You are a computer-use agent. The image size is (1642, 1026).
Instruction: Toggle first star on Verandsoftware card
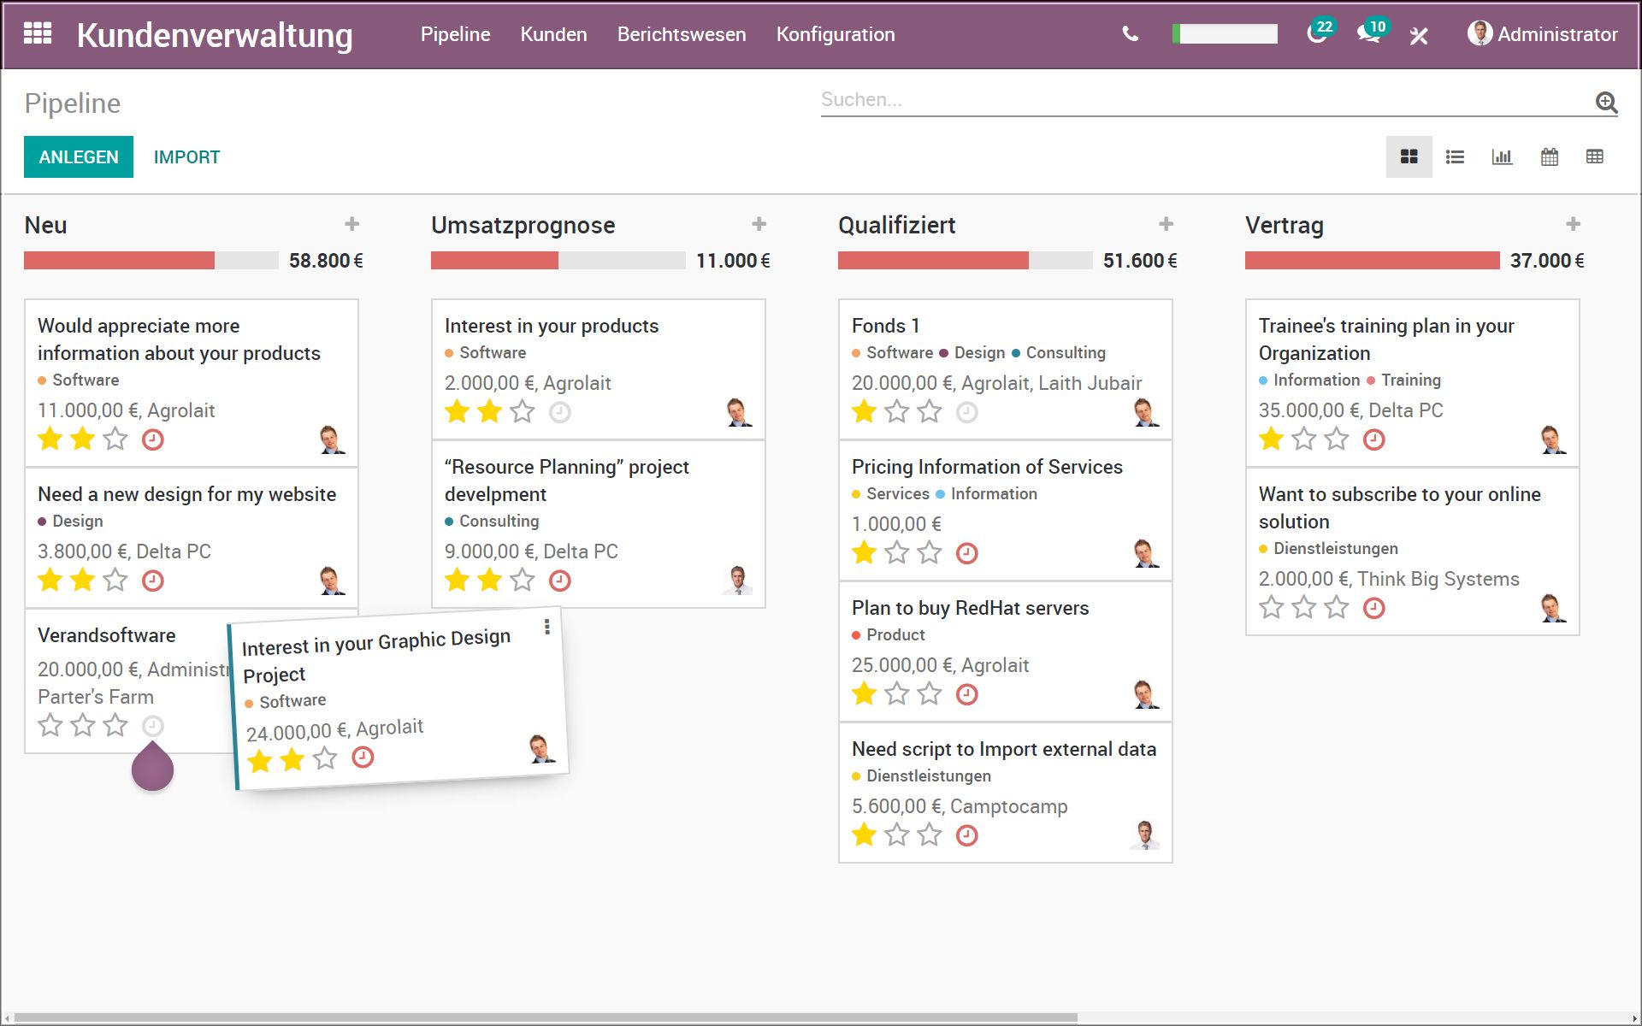coord(50,726)
